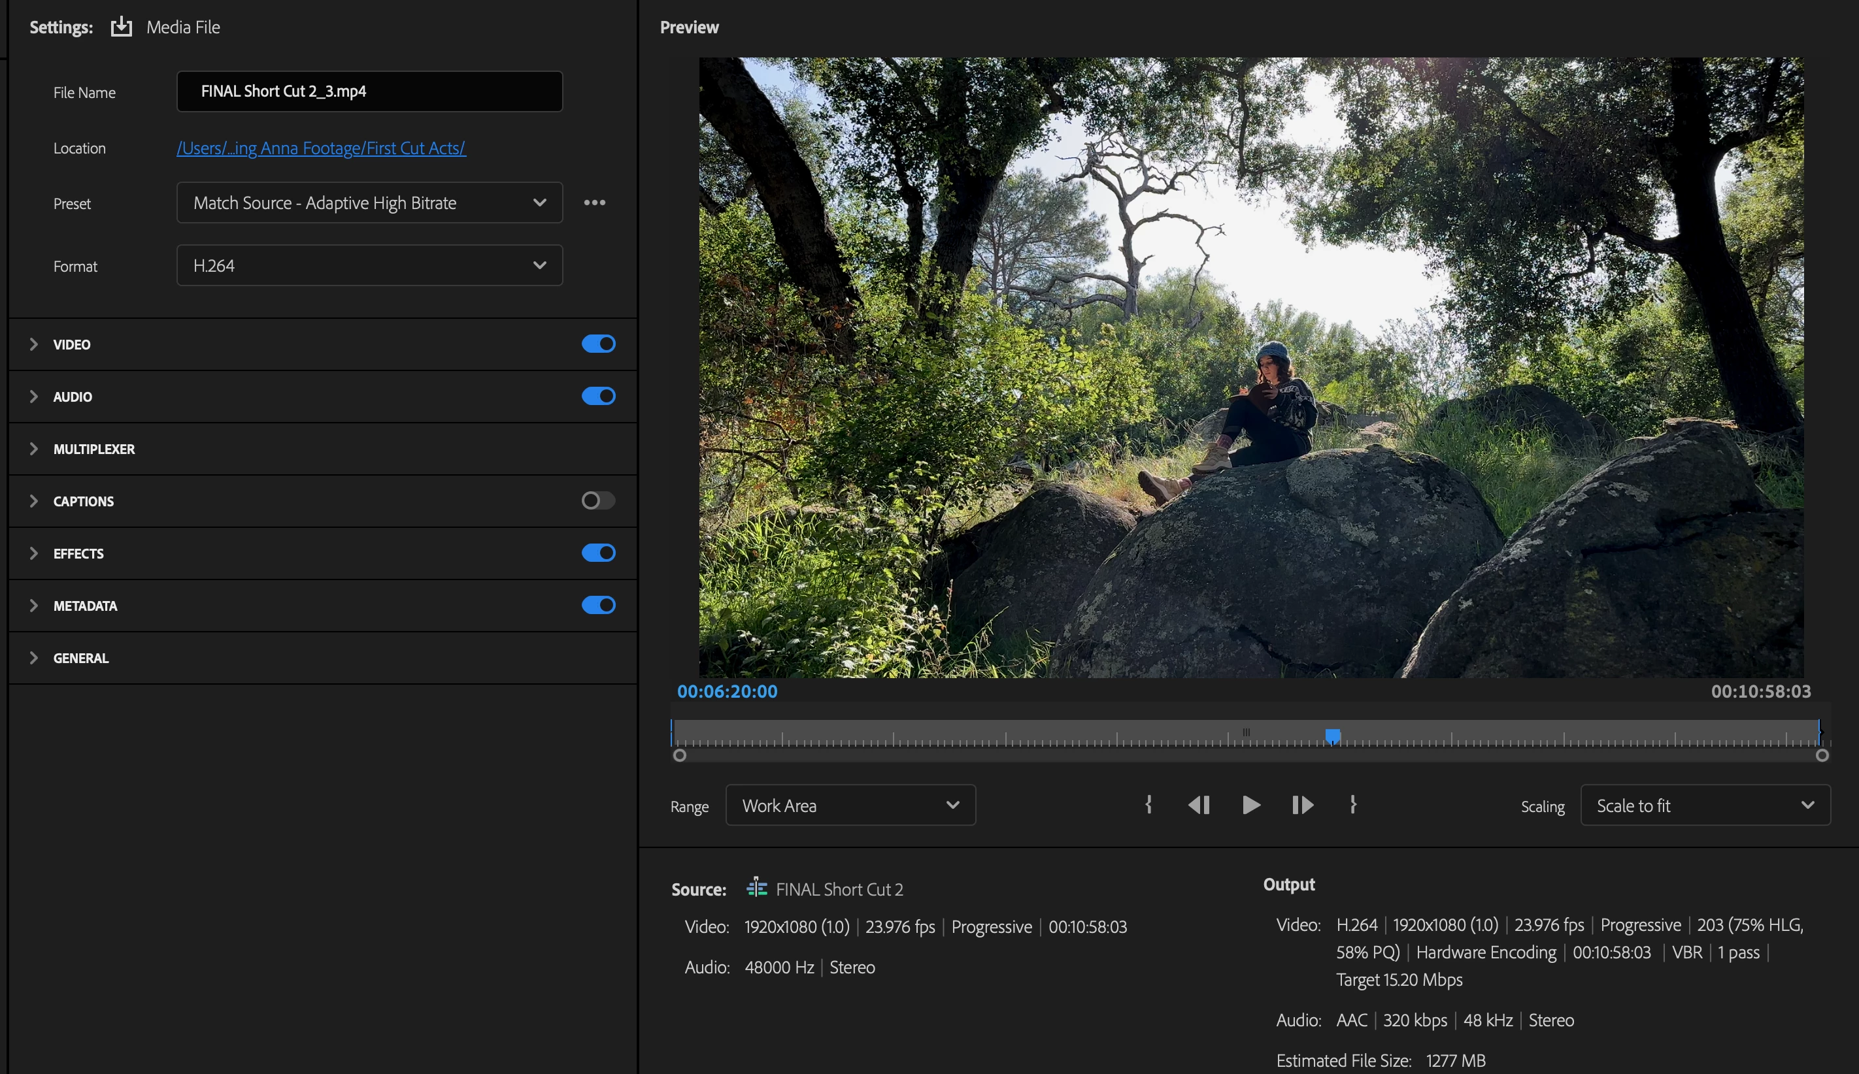
Task: Click the Media File export icon
Action: tap(121, 27)
